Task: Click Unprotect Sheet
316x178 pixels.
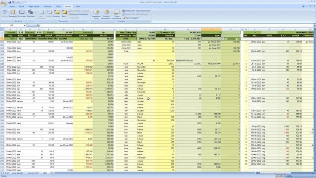Action: click(96, 14)
